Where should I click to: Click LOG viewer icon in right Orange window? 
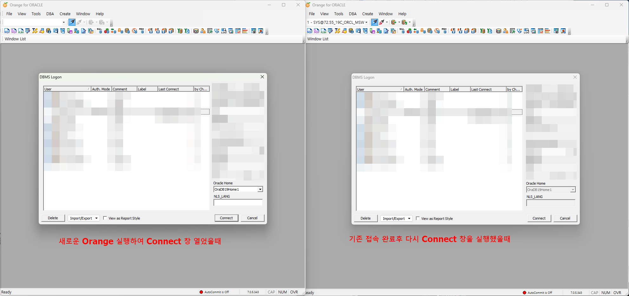click(527, 31)
